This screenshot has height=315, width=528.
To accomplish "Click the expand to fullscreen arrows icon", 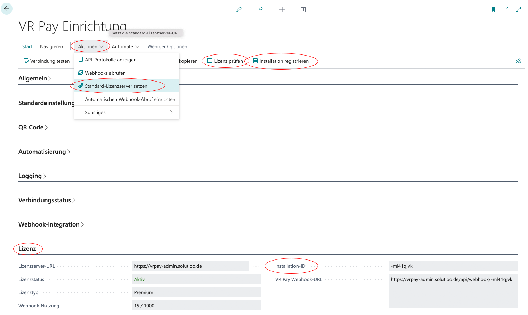I will pyautogui.click(x=518, y=9).
